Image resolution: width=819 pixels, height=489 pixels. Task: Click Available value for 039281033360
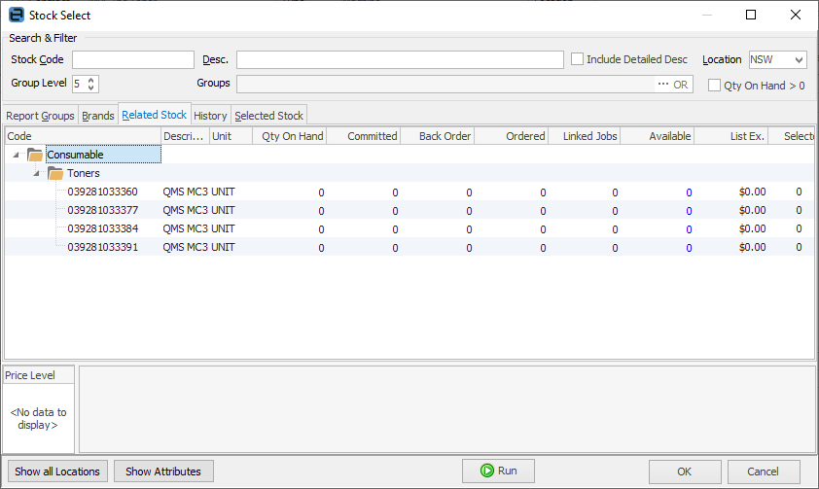click(x=689, y=192)
